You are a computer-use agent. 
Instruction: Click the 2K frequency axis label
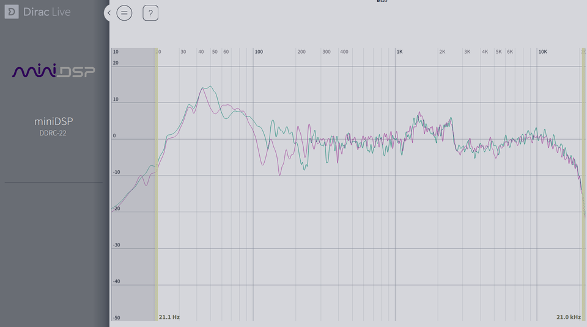pyautogui.click(x=442, y=52)
